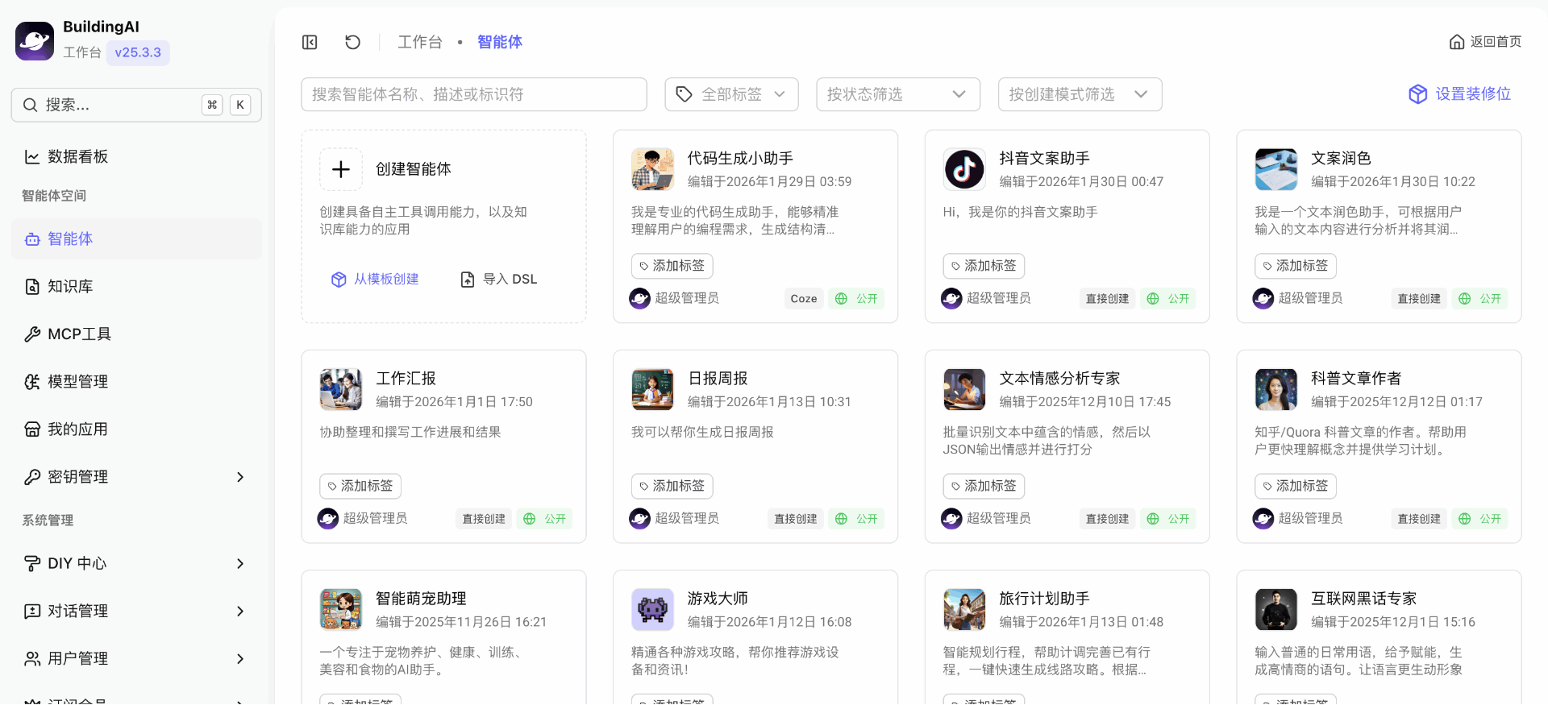Image resolution: width=1548 pixels, height=705 pixels.
Task: Toggle the 公开 status on 文本情感分析专家 card
Action: click(x=1167, y=519)
